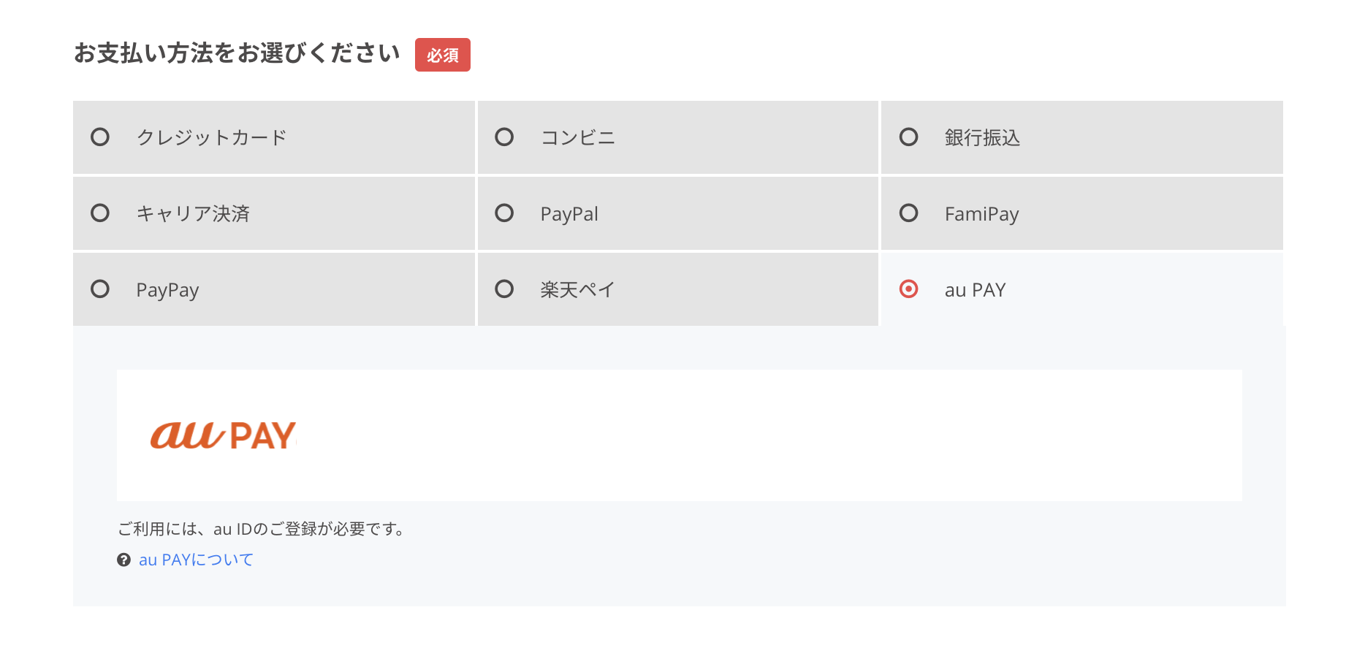Viewport: 1365px width, 656px height.
Task: Select the クレジットカード radio button
Action: point(100,137)
